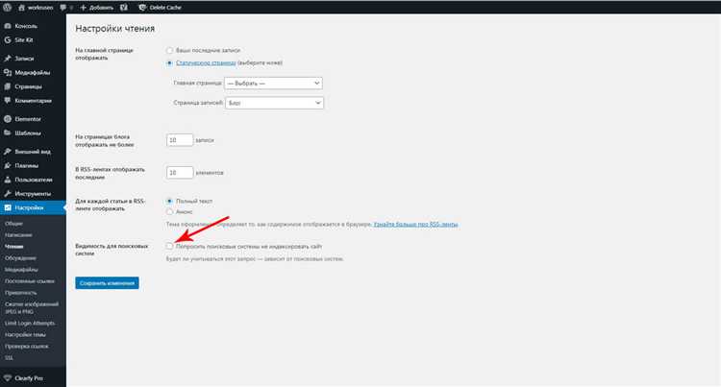Open 'SSL' settings submenu
The image size is (721, 387).
(9, 357)
